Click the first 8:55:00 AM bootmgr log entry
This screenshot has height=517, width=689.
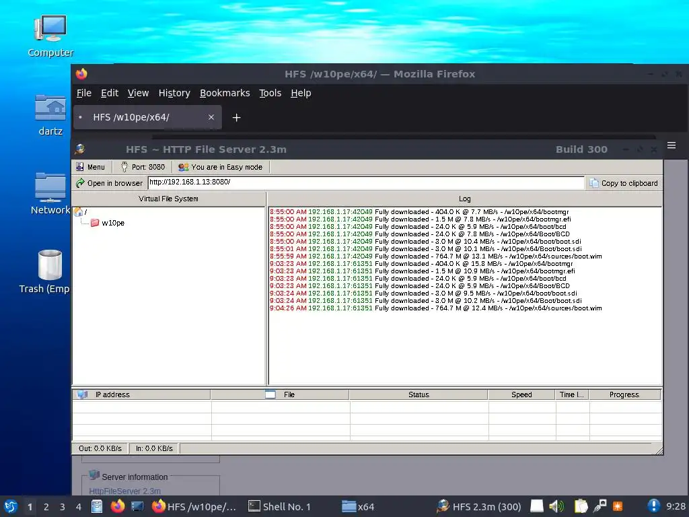[419, 212]
